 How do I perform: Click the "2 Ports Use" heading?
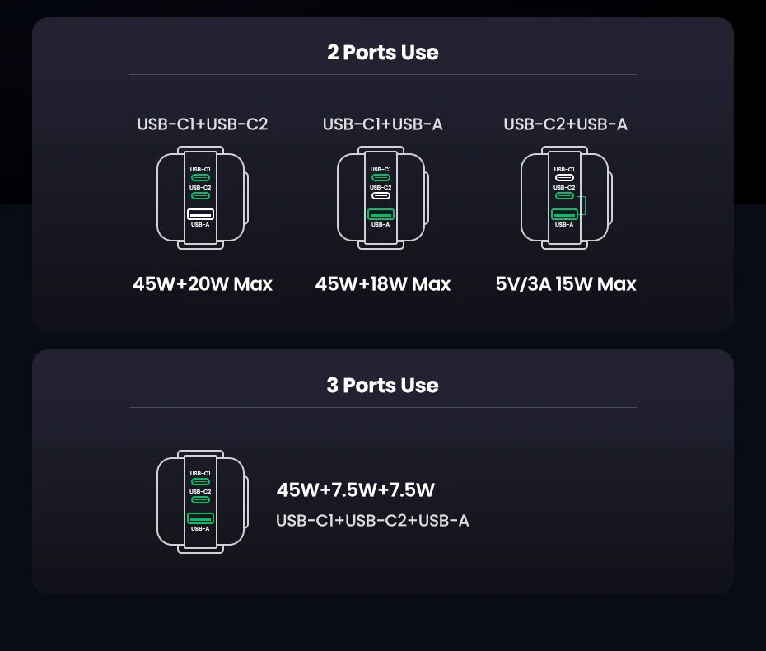382,53
